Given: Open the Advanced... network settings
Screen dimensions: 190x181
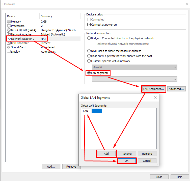Looking at the screenshot, I should point(177,89).
